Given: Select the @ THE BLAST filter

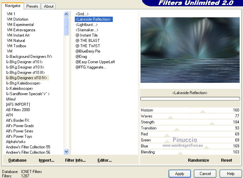Looking at the screenshot, I should pyautogui.click(x=87, y=41).
